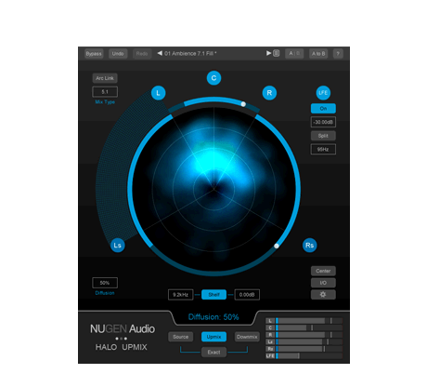Click the NUGEN Audio logo
Viewport: 427px width, 387px height.
[x=123, y=328]
